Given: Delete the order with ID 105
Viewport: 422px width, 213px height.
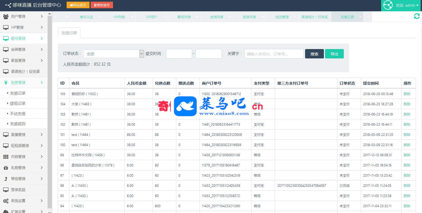Looking at the screenshot, I should click(x=407, y=94).
